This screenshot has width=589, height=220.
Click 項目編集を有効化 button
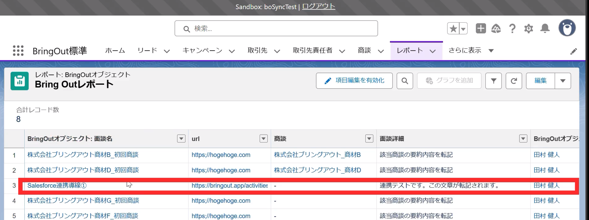pyautogui.click(x=354, y=81)
